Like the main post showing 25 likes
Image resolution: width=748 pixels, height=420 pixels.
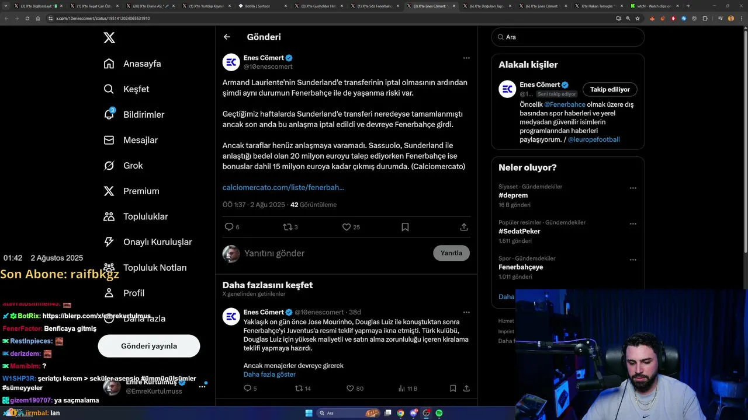(351, 227)
